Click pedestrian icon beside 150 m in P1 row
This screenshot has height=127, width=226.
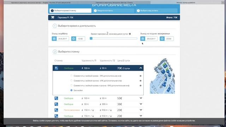coord(82,68)
